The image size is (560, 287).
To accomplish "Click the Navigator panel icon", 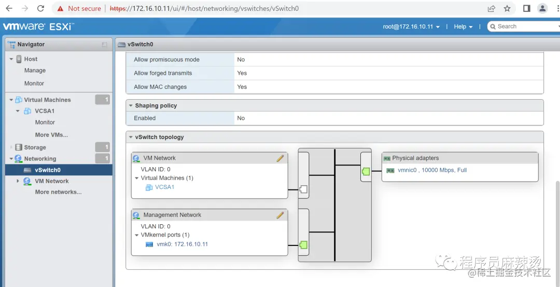I will click(x=11, y=44).
